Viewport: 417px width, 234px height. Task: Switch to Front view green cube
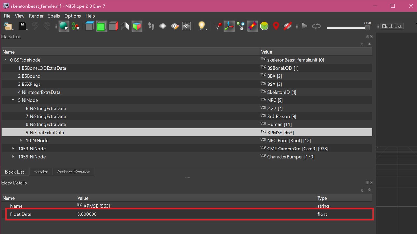[x=102, y=26]
